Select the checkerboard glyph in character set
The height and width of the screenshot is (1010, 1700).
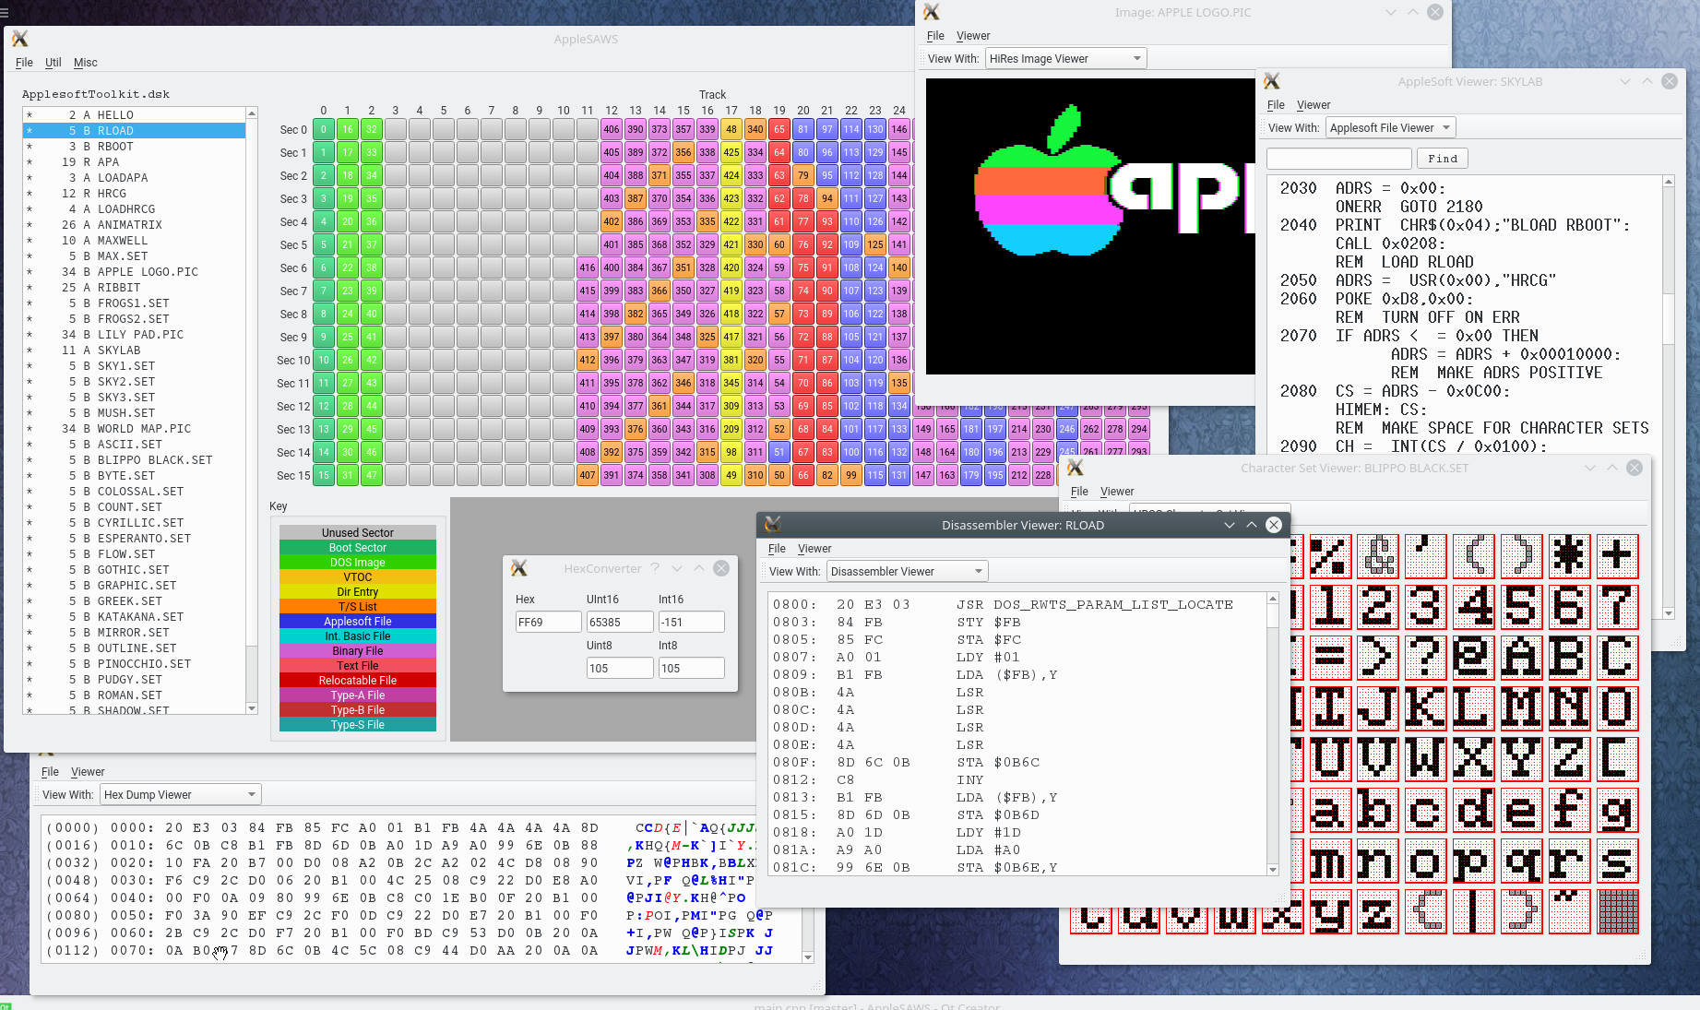click(x=1617, y=911)
